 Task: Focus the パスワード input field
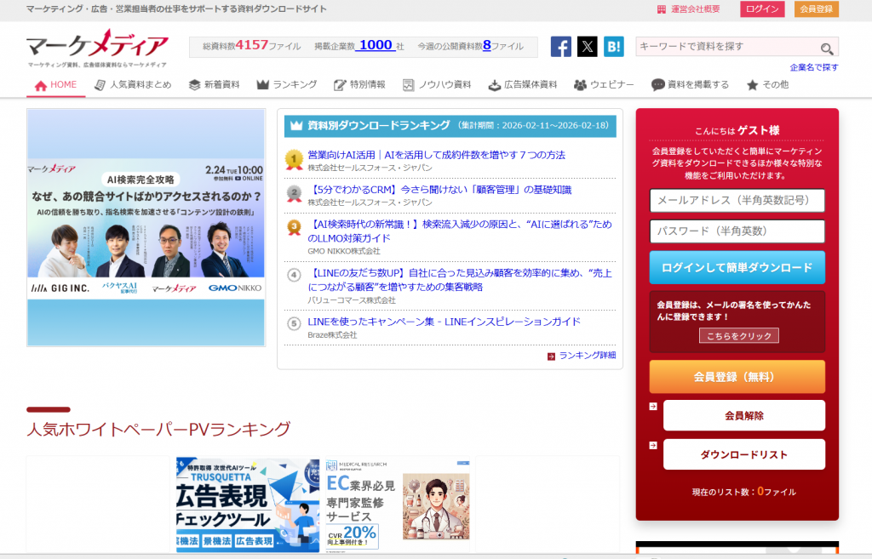(737, 231)
